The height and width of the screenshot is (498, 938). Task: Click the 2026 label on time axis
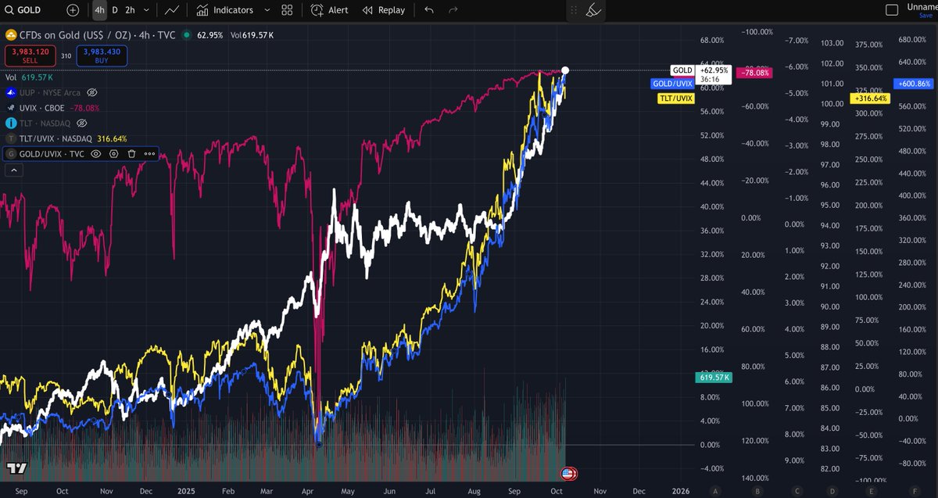tap(681, 491)
